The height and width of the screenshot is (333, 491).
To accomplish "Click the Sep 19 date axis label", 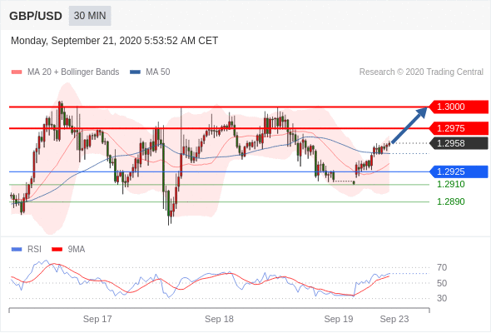I will (339, 319).
